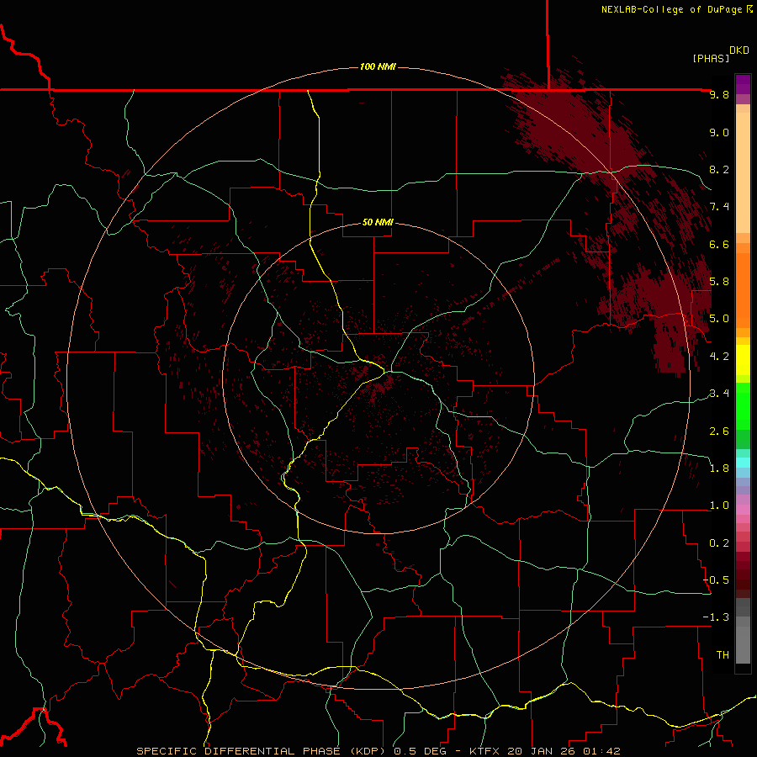Image resolution: width=757 pixels, height=757 pixels.
Task: Click the orange segment of the color bar
Action: [x=743, y=289]
